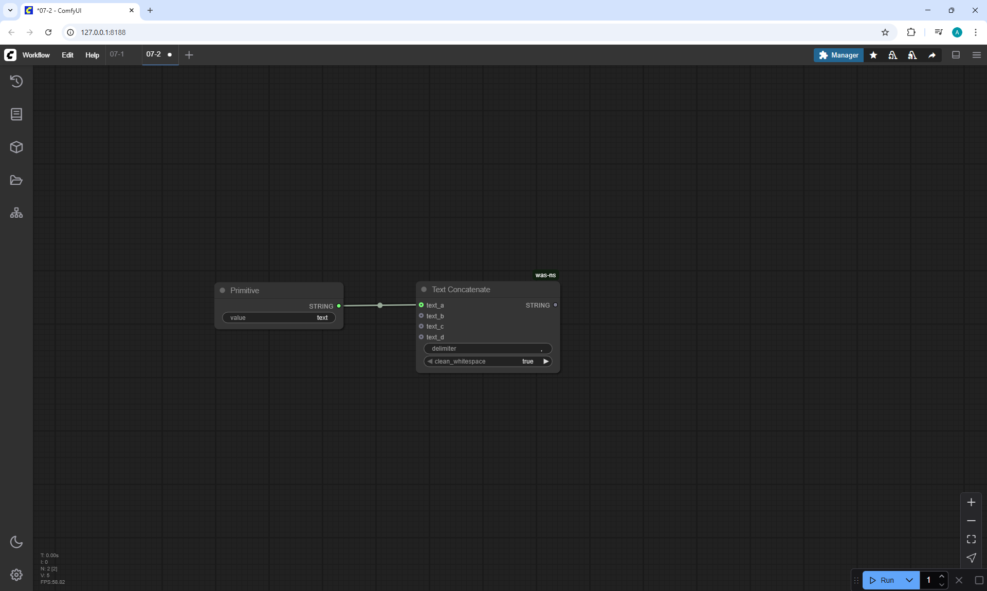Open the settings gear icon
The width and height of the screenshot is (987, 591).
click(16, 575)
